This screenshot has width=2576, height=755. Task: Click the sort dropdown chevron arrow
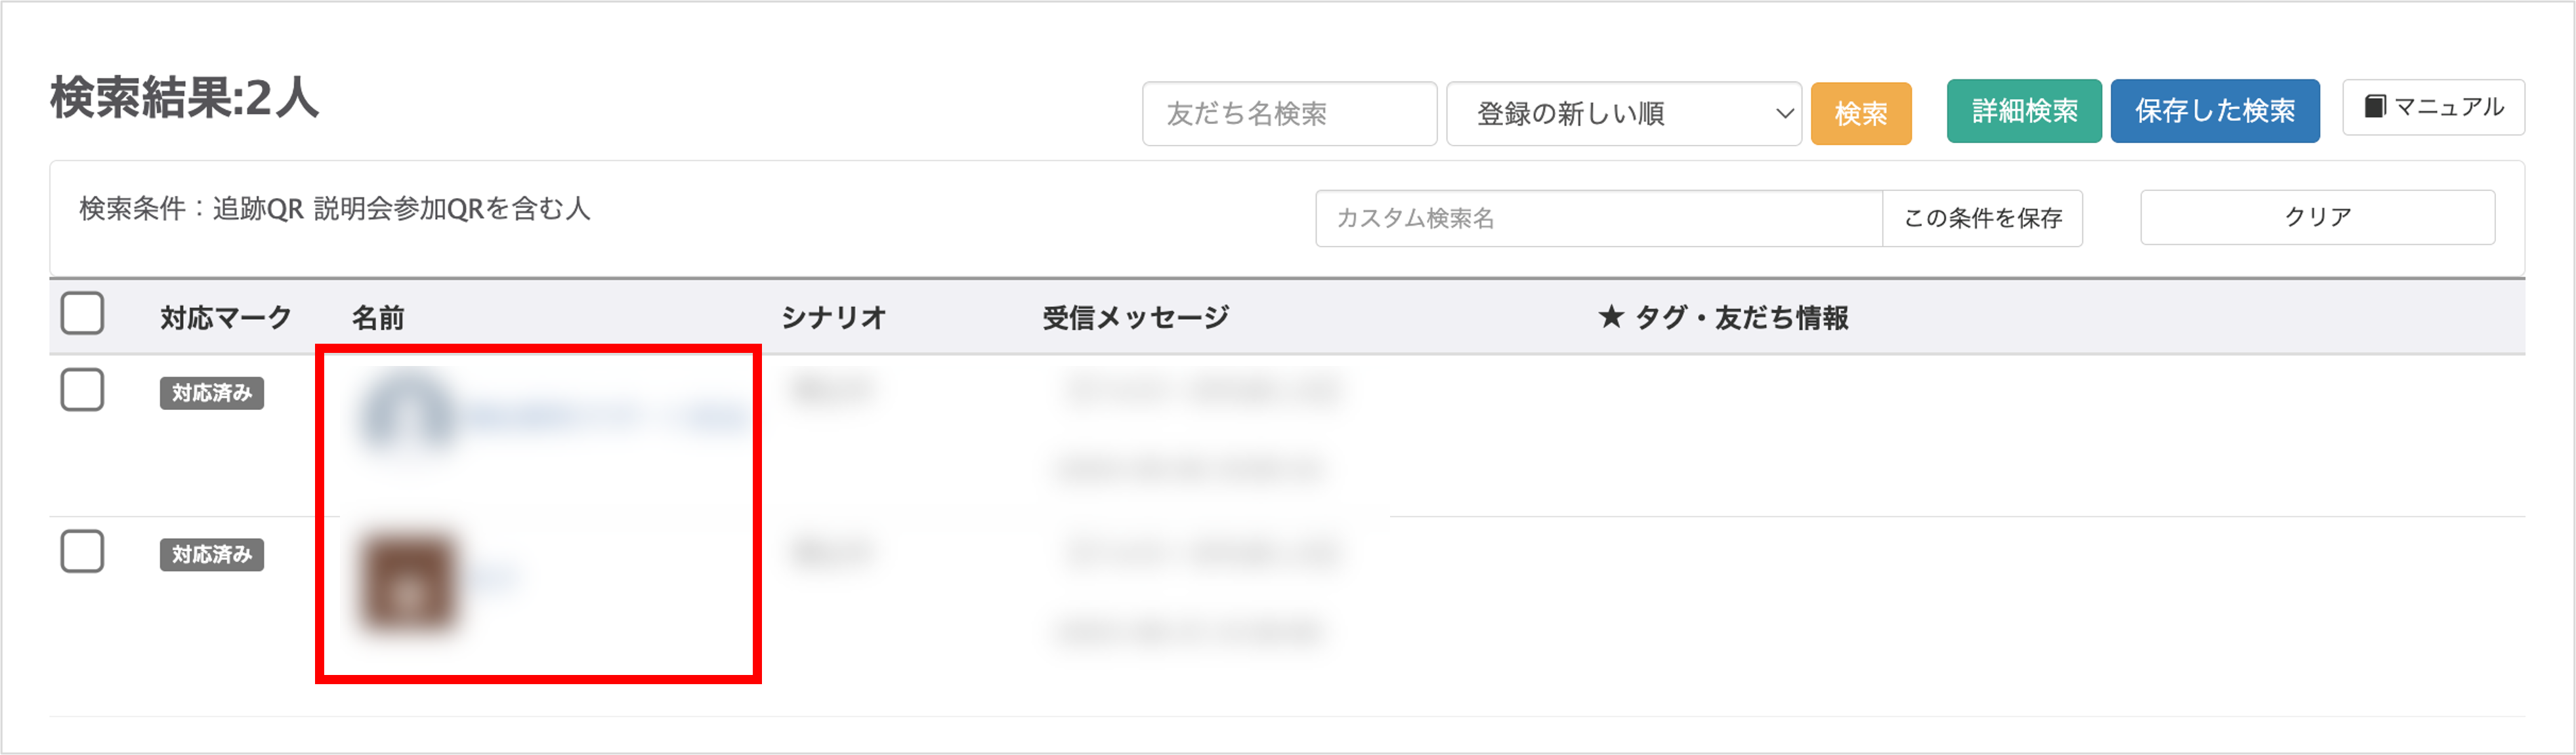click(x=1784, y=114)
